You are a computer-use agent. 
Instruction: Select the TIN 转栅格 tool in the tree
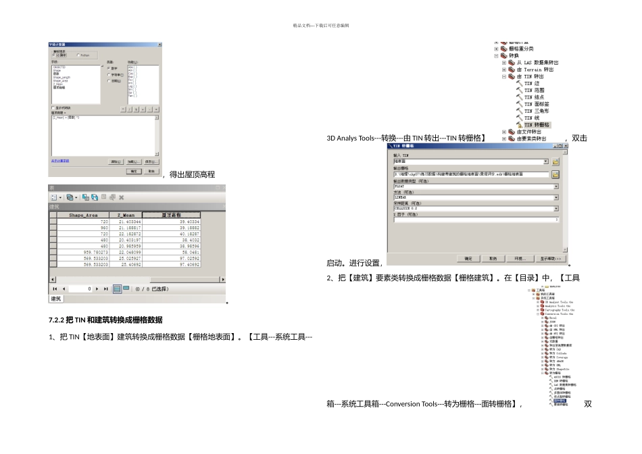(537, 125)
